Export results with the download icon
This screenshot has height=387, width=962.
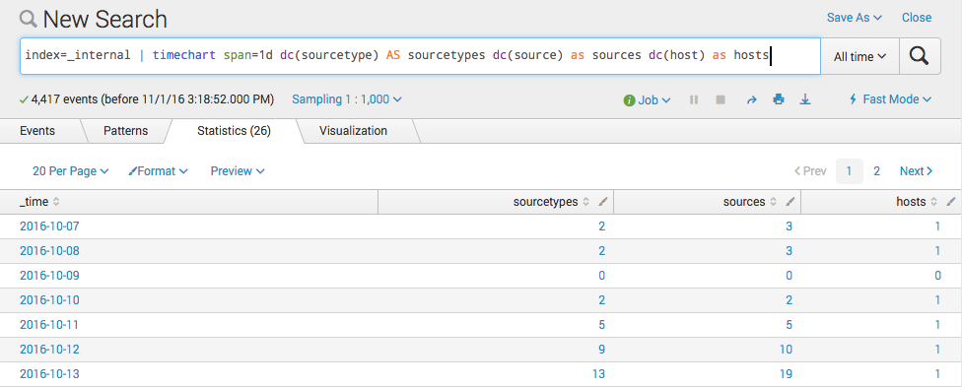pyautogui.click(x=805, y=99)
